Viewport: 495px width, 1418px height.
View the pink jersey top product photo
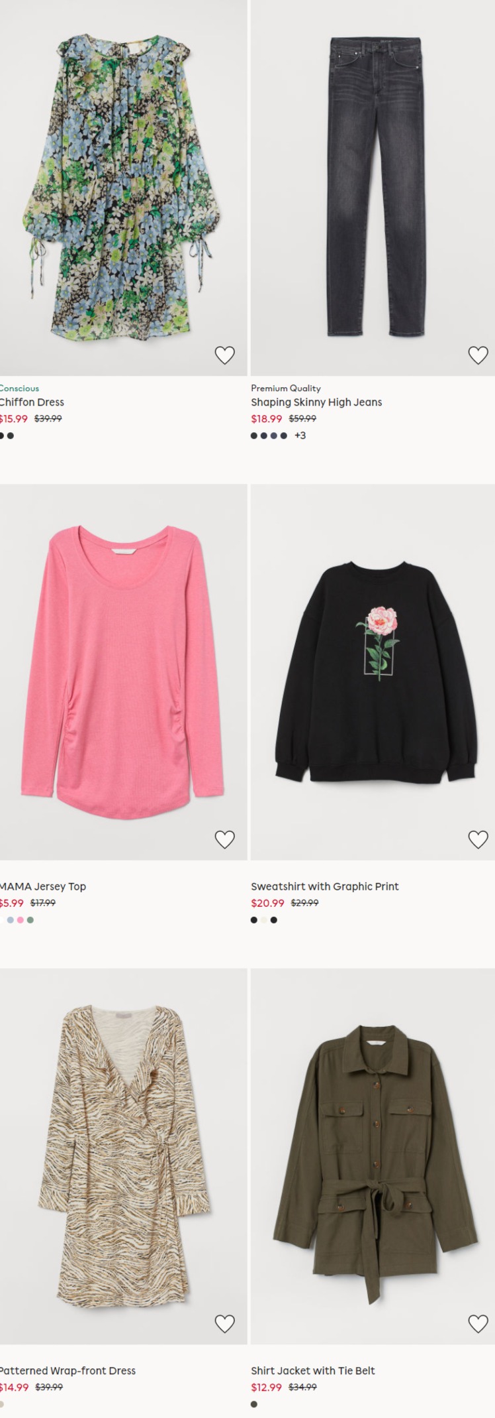(123, 672)
